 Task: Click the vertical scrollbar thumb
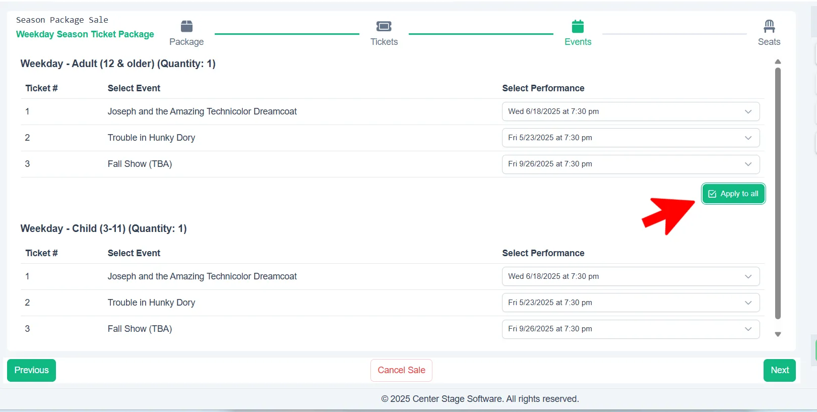tap(778, 193)
